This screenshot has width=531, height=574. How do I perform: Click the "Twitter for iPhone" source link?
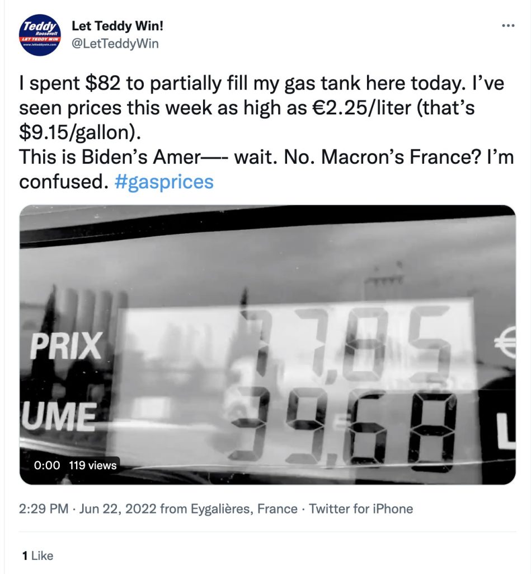tap(361, 509)
